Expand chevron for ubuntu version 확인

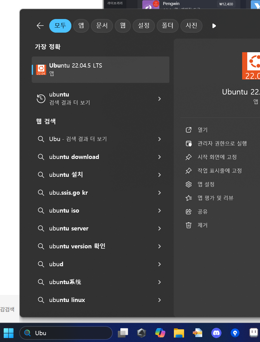[159, 246]
